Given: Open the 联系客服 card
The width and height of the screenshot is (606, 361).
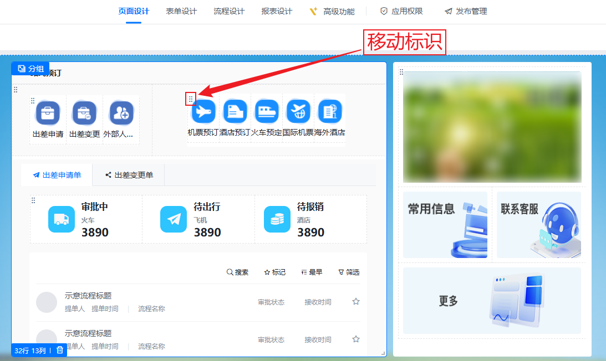Looking at the screenshot, I should point(538,225).
